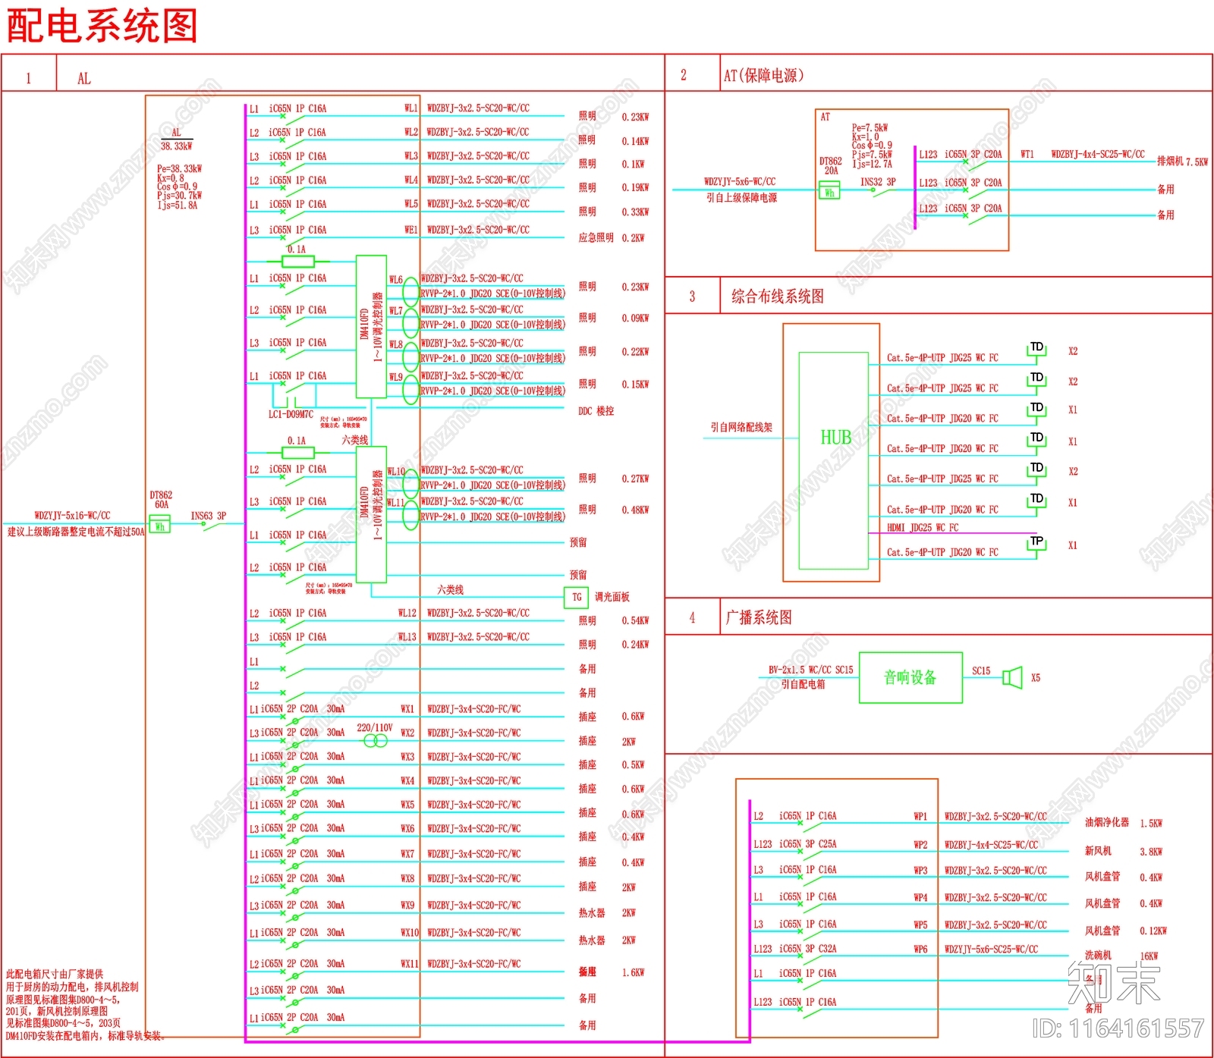Image resolution: width=1214 pixels, height=1058 pixels.
Task: Click the 38.33kW load value under AL
Action: pyautogui.click(x=176, y=146)
